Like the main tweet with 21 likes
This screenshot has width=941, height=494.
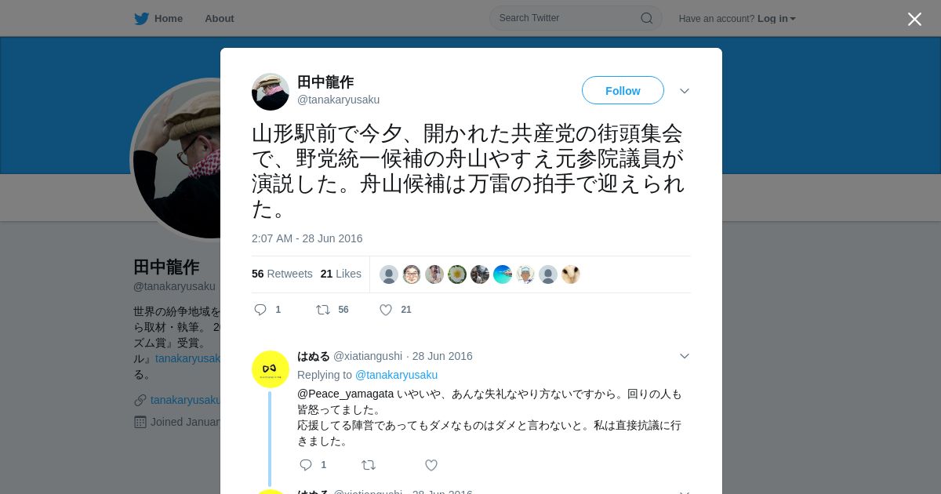386,310
